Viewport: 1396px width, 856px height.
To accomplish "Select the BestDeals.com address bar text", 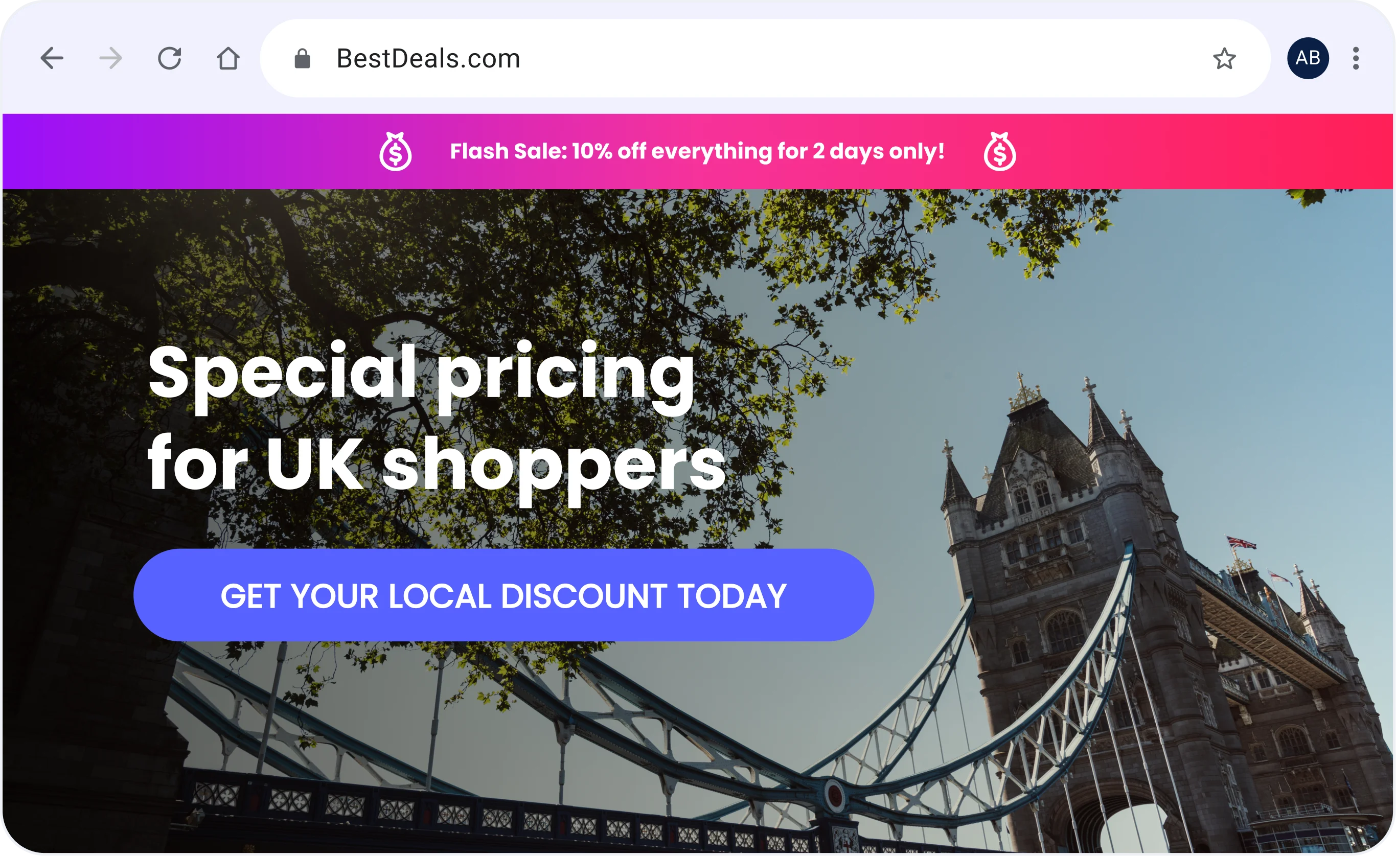I will 428,58.
